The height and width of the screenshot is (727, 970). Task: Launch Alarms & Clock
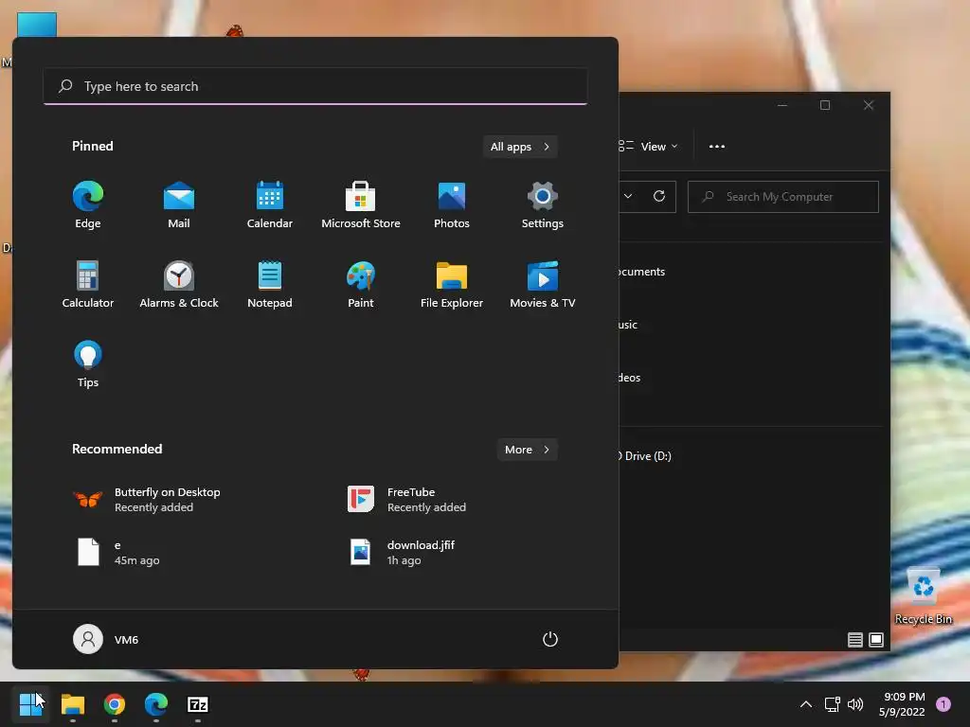tap(179, 284)
